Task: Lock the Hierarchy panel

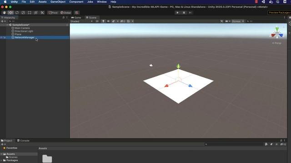Action: 64,17
